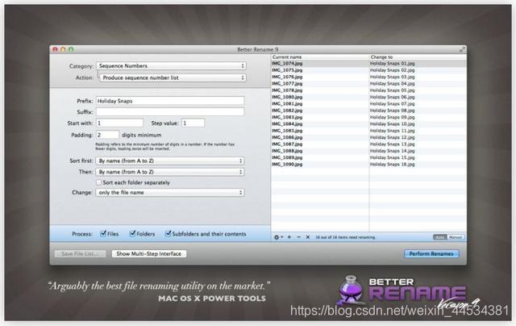Open the Then sort dropdown
Image resolution: width=516 pixels, height=326 pixels.
click(170, 172)
